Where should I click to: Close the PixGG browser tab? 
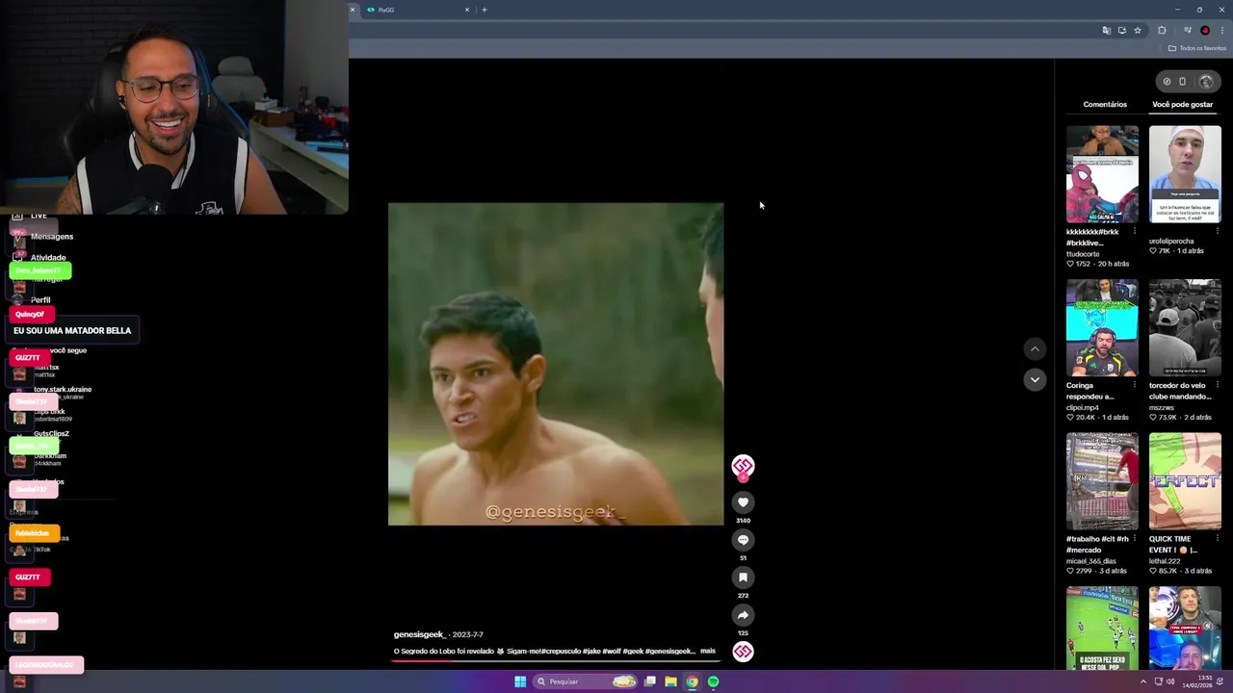(x=467, y=10)
